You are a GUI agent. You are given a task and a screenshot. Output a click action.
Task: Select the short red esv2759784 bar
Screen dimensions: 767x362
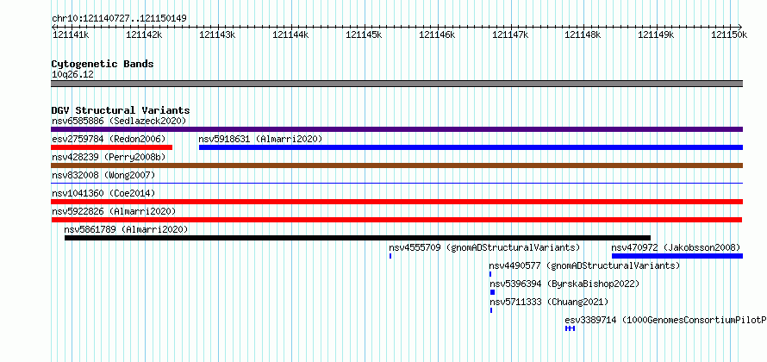(111, 147)
